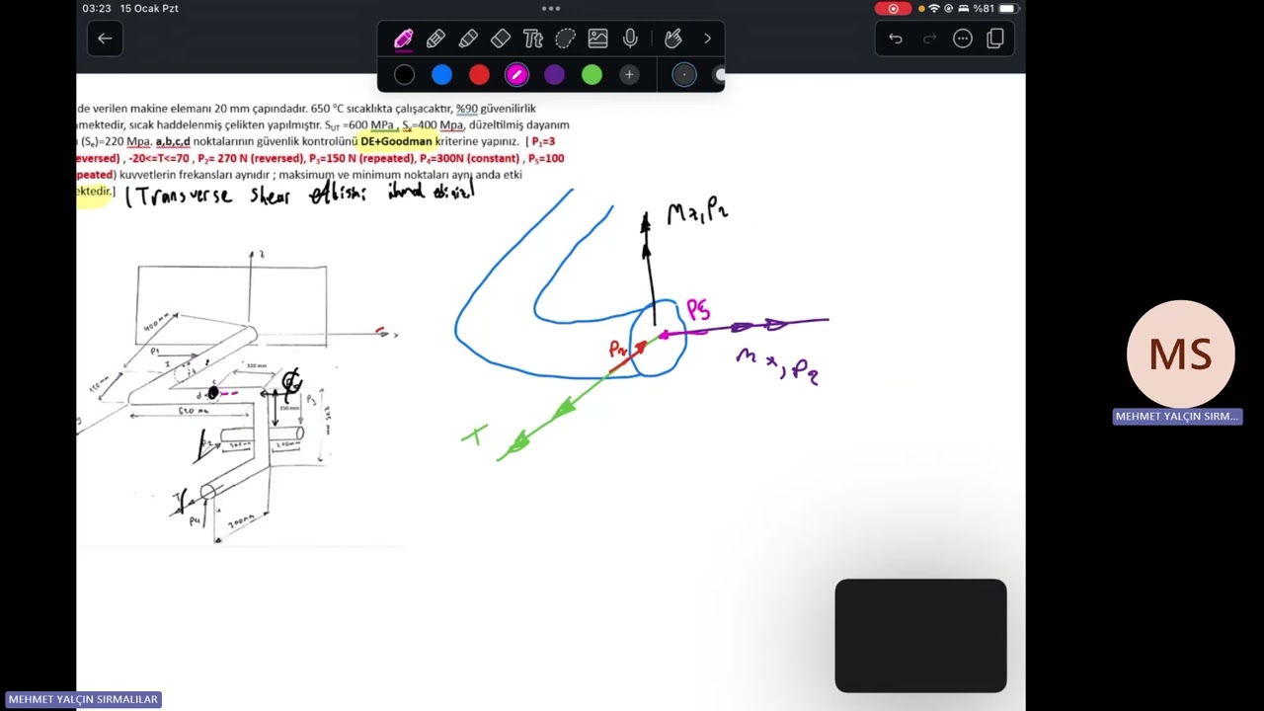Tap the microphone audio recording icon

630,39
